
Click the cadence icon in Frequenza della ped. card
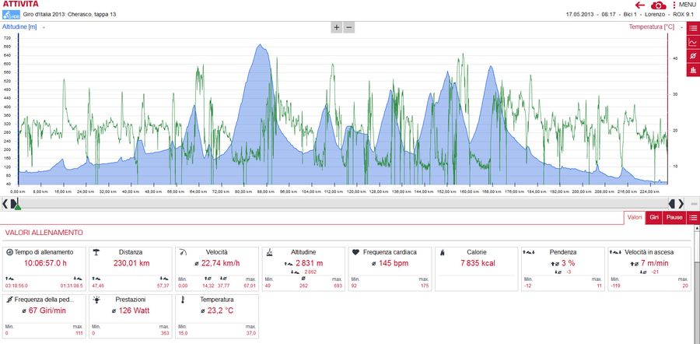coord(9,300)
